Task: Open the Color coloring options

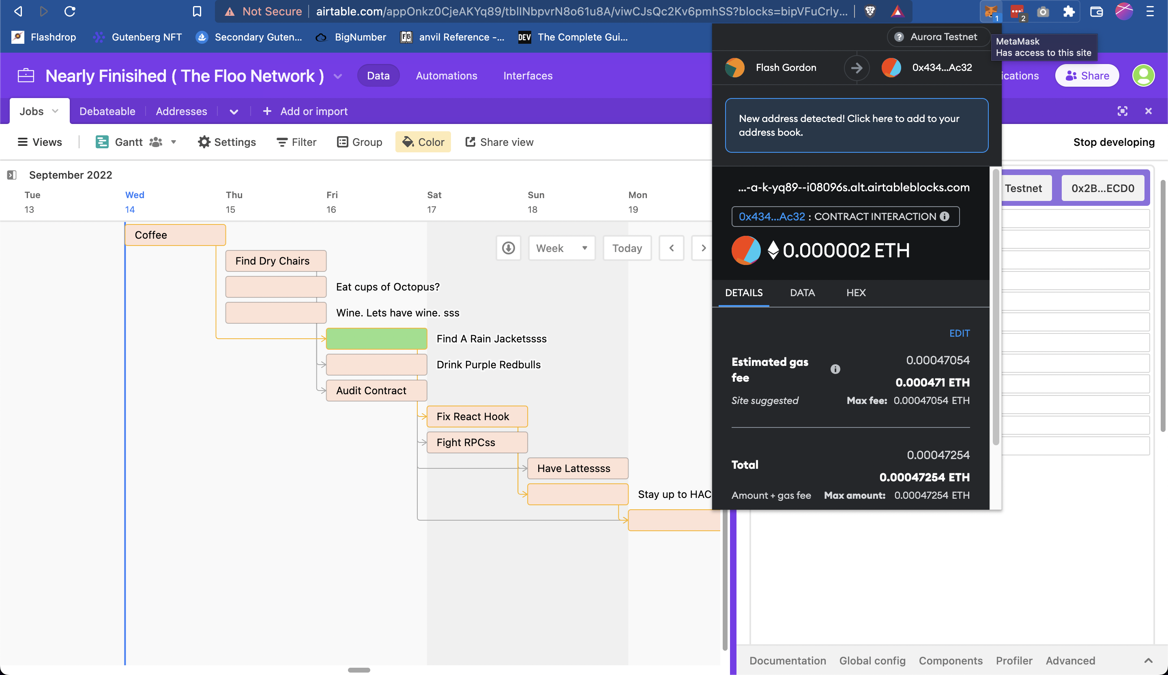Action: [x=423, y=142]
